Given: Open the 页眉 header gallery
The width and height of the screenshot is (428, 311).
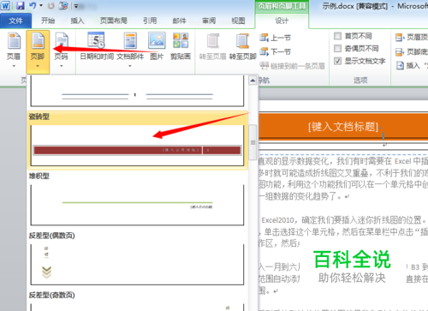Looking at the screenshot, I should (x=14, y=51).
